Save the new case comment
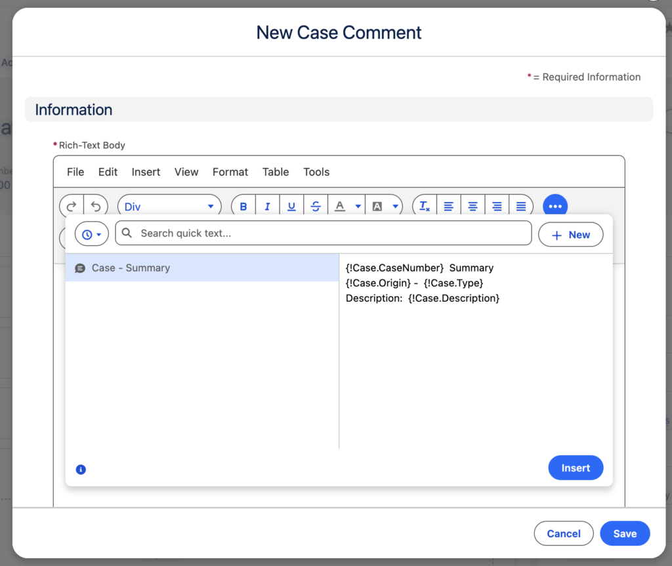The height and width of the screenshot is (566, 672). [624, 533]
